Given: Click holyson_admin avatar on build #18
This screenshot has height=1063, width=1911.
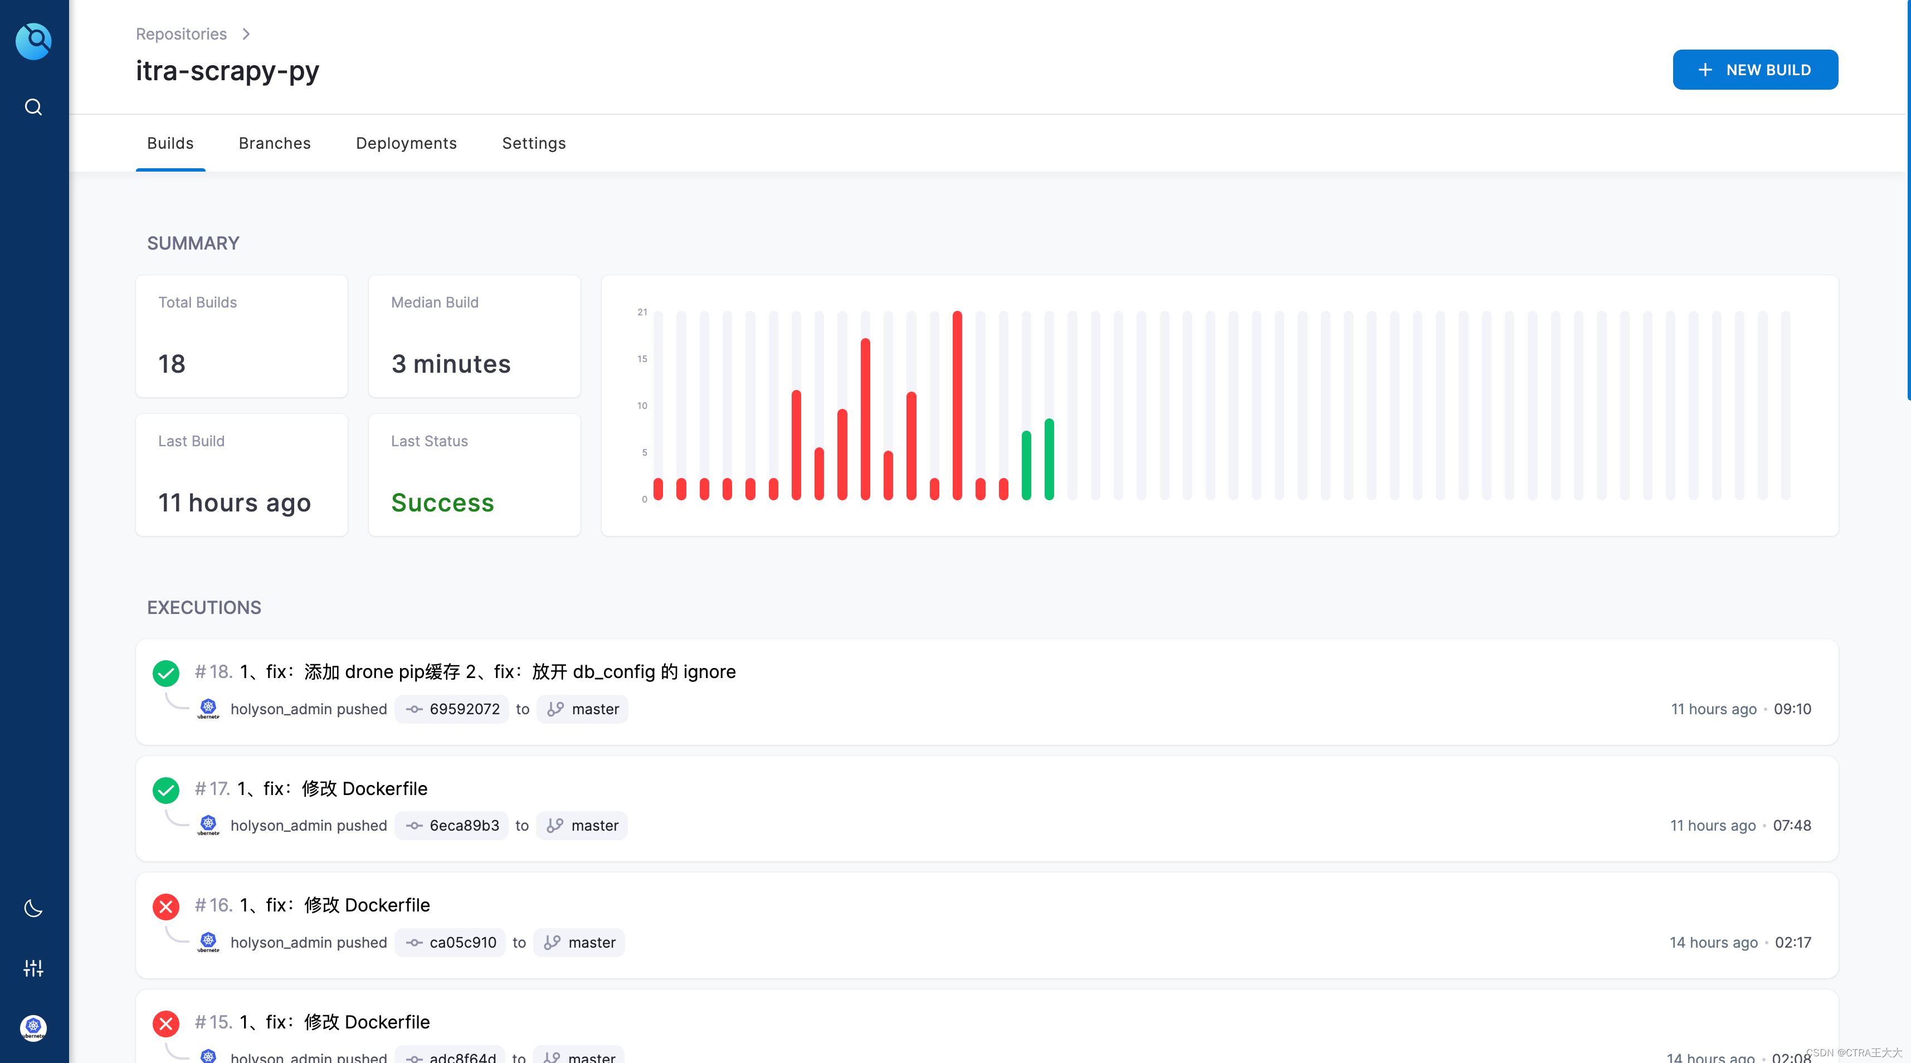Looking at the screenshot, I should tap(208, 709).
